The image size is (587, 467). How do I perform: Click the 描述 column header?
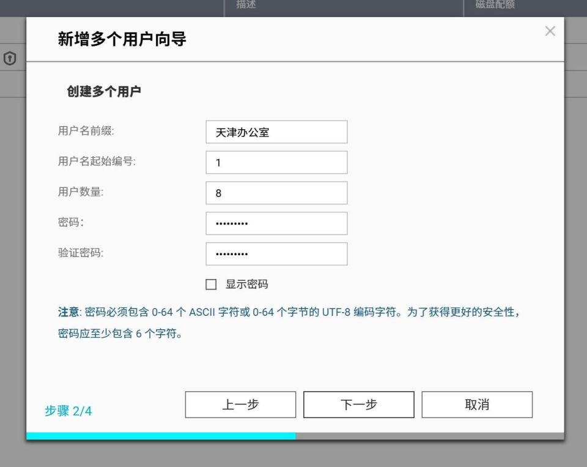click(x=246, y=5)
